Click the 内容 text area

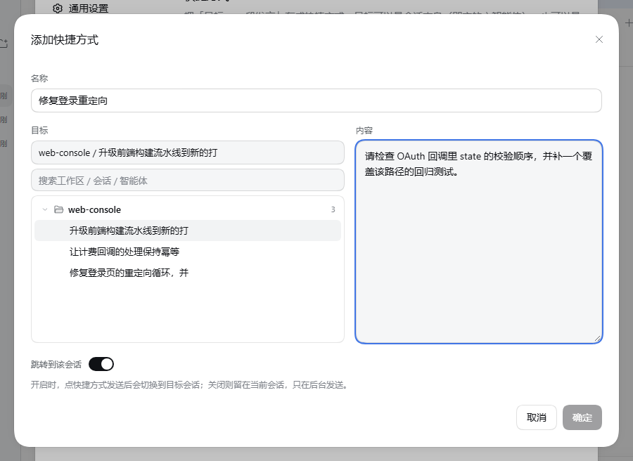[x=479, y=242]
